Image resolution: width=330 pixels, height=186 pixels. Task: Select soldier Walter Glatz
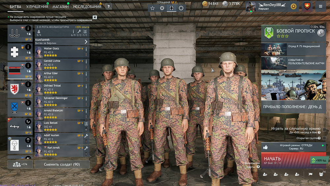[62, 52]
